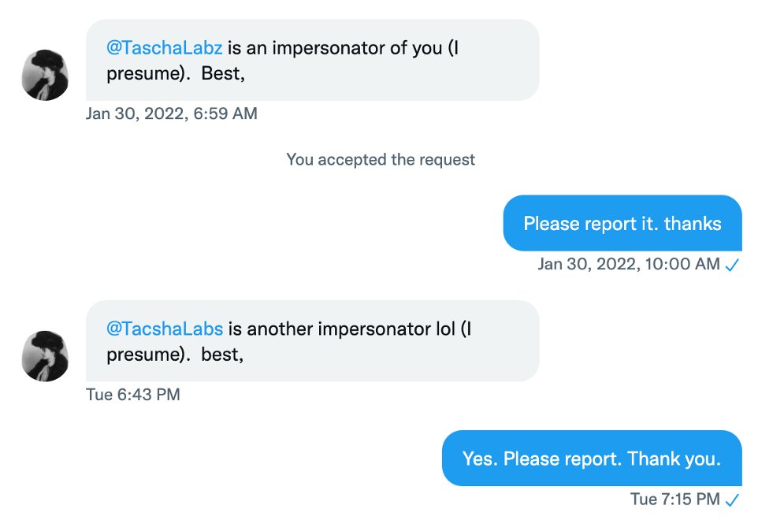Select the 'is an impersonator of you' message bubble
This screenshot has width=758, height=520.
[x=312, y=60]
